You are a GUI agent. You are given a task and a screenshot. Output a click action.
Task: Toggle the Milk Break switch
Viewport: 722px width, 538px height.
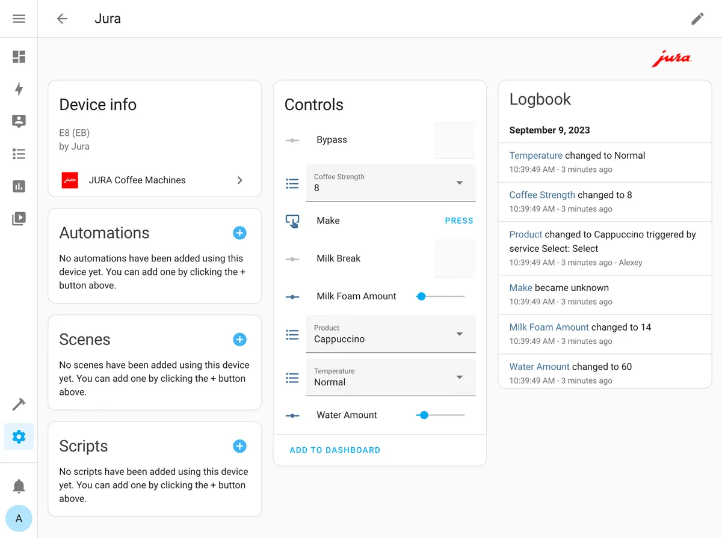coord(455,258)
